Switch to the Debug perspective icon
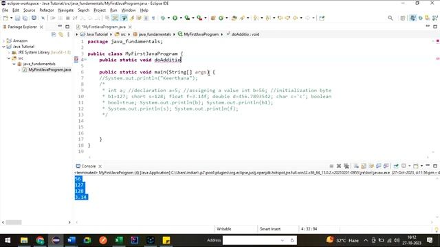 pyautogui.click(x=420, y=18)
